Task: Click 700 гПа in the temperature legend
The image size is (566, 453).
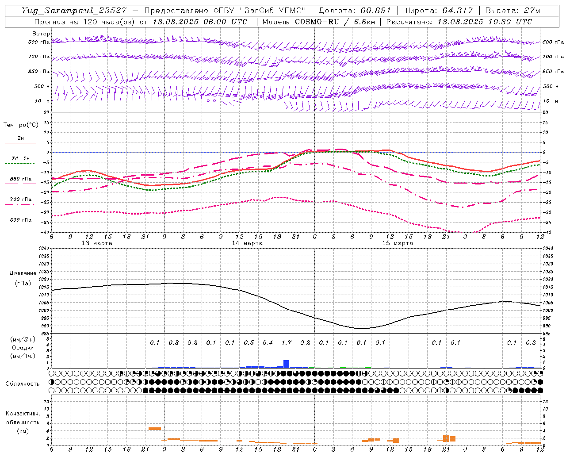Action: pyautogui.click(x=21, y=200)
